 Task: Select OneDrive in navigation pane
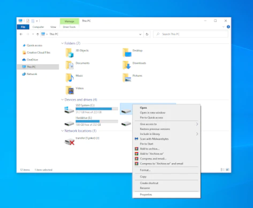(32, 60)
